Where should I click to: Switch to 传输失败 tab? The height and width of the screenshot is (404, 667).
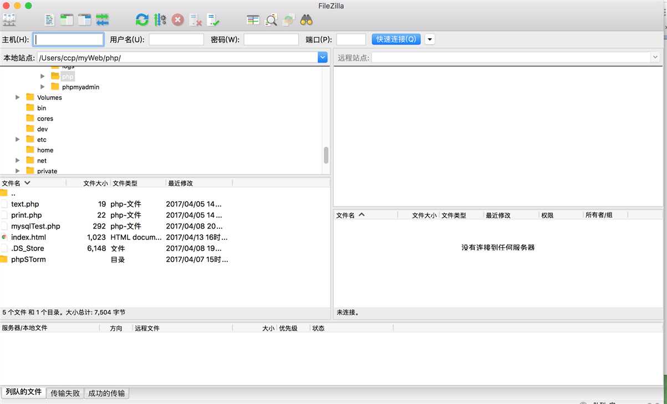point(65,393)
